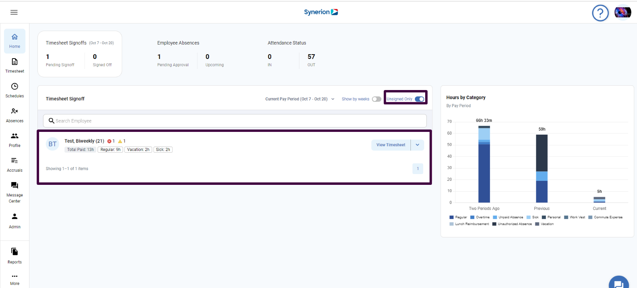Go to page 1 of results
The height and width of the screenshot is (288, 637).
pyautogui.click(x=418, y=168)
